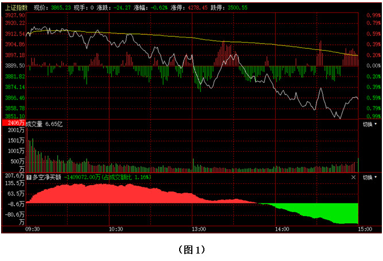This screenshot has width=383, height=261.
Task: Select the 13:00 time axis marker
Action: tap(199, 229)
